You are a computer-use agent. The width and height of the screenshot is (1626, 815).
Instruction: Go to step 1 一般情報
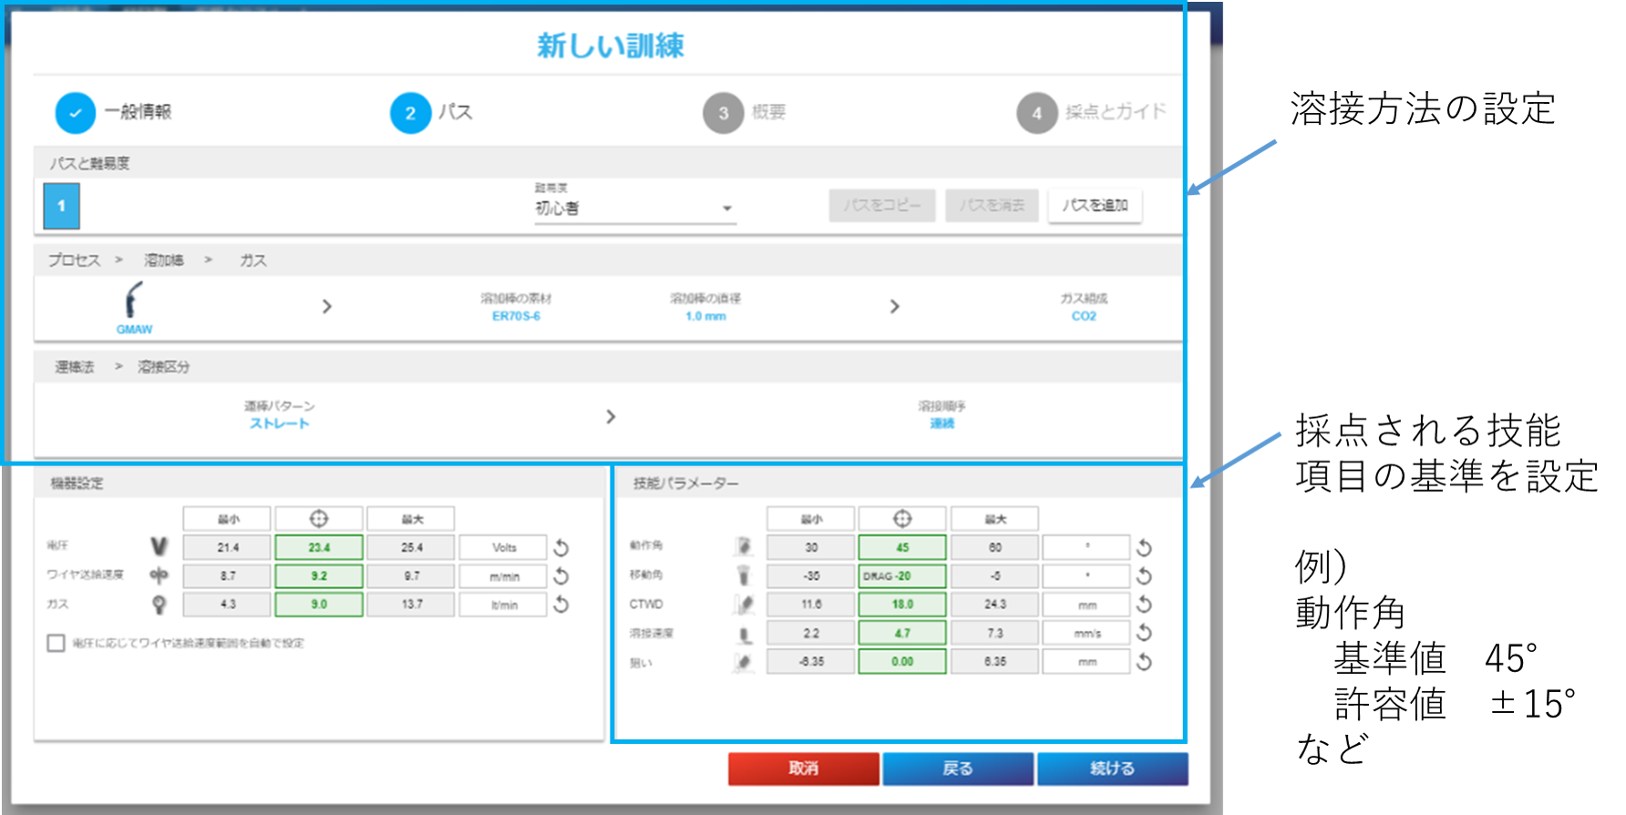pyautogui.click(x=76, y=113)
